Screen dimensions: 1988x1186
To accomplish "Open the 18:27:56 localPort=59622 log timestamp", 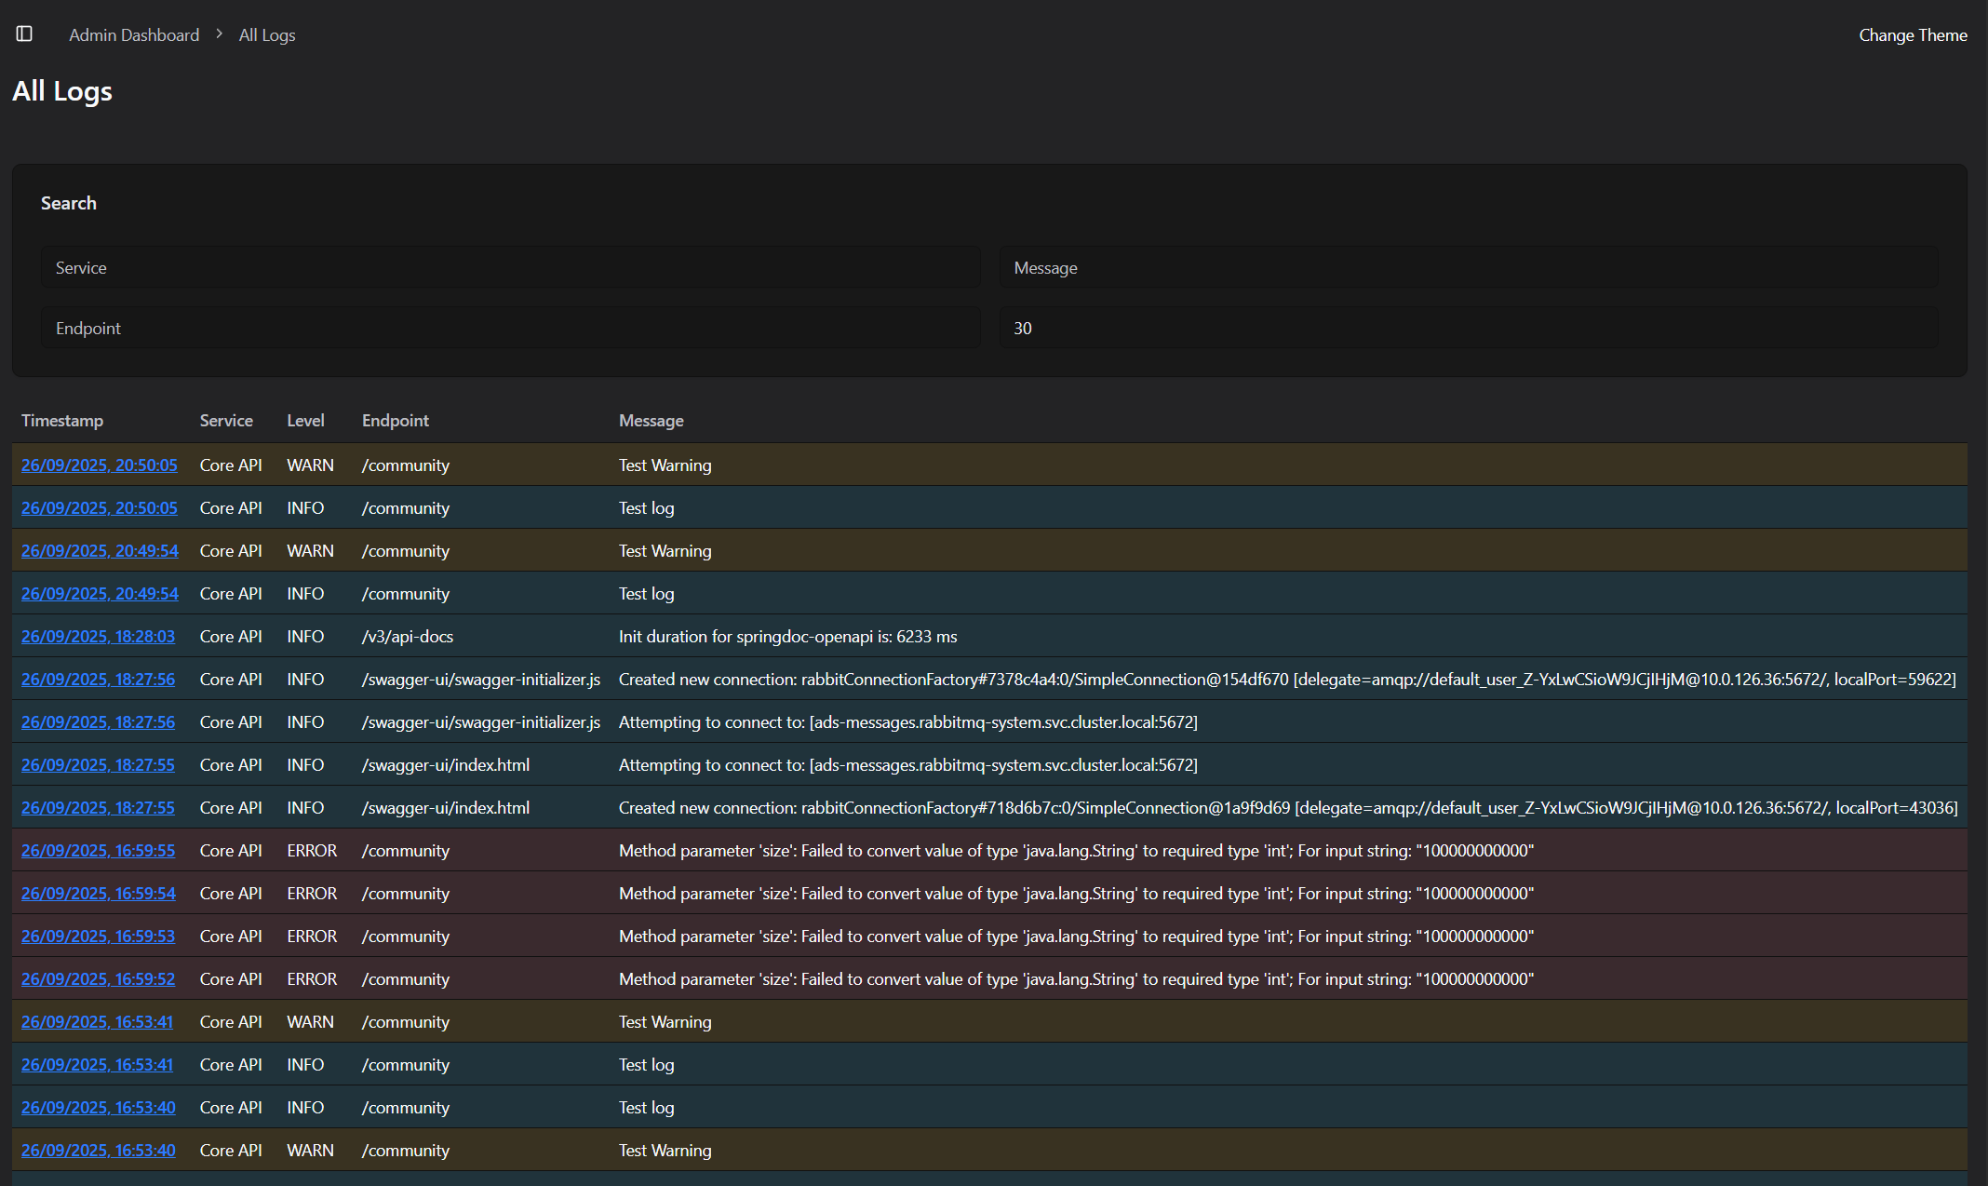I will pos(98,680).
